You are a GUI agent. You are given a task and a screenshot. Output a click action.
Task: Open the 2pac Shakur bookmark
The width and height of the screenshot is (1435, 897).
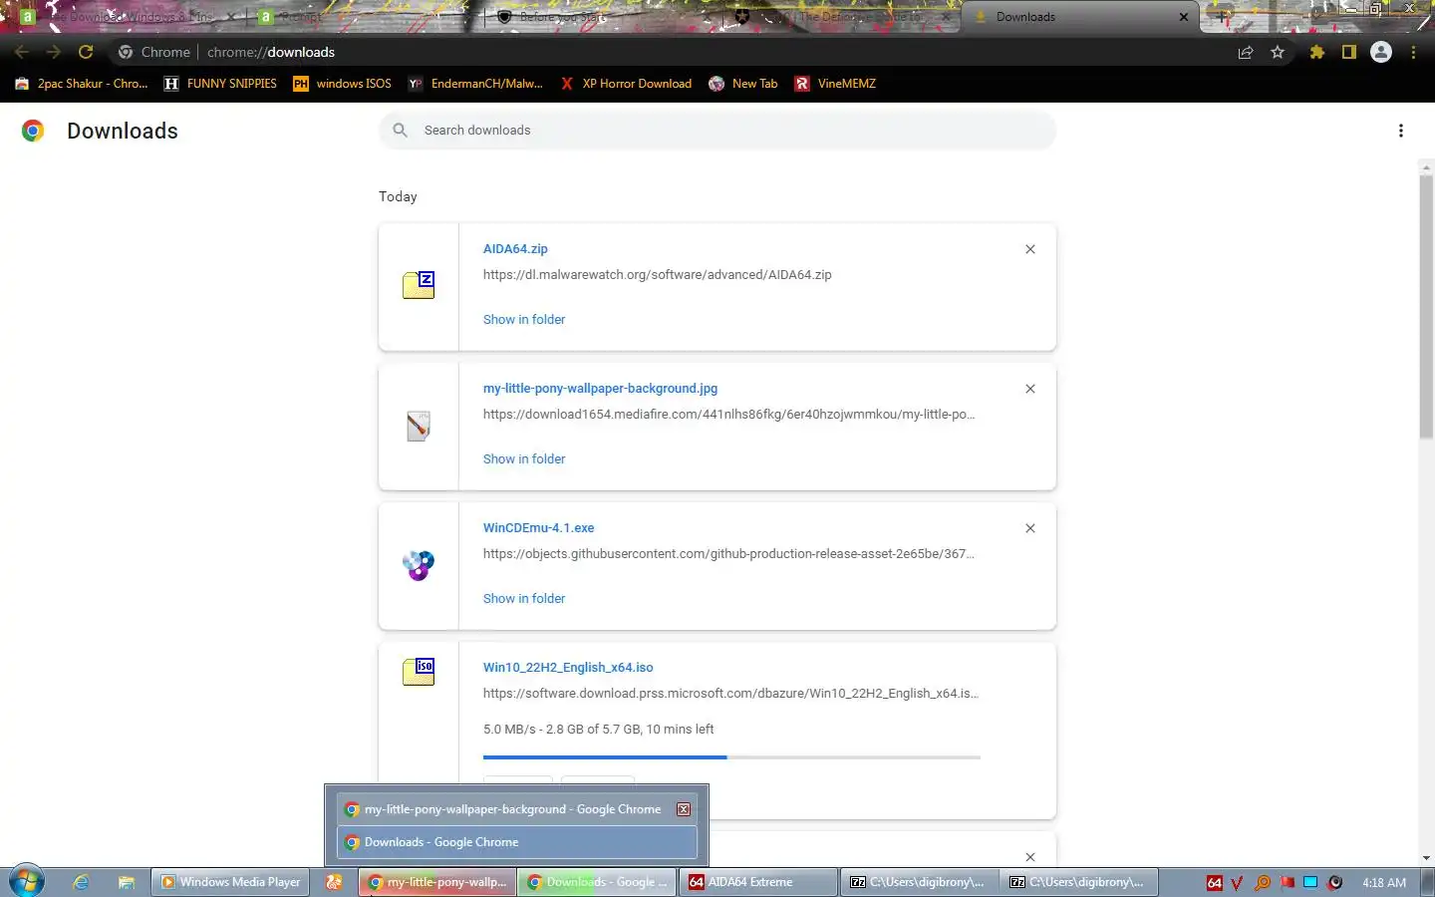(82, 84)
